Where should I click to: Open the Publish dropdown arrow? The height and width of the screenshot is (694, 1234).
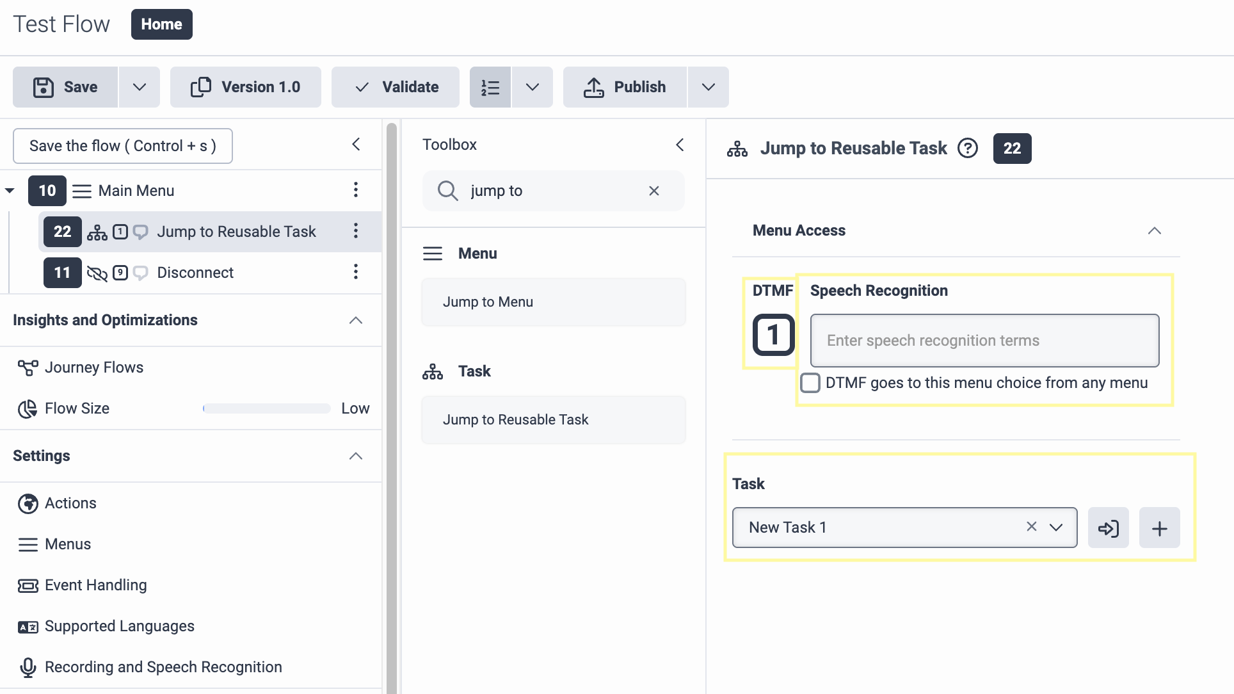708,87
